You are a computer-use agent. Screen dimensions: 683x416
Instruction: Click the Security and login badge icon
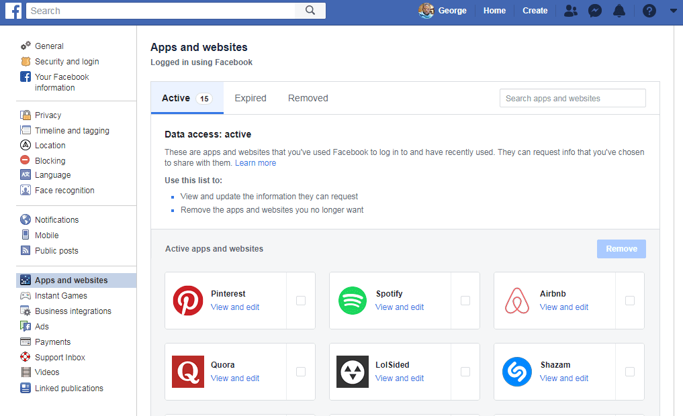(26, 61)
